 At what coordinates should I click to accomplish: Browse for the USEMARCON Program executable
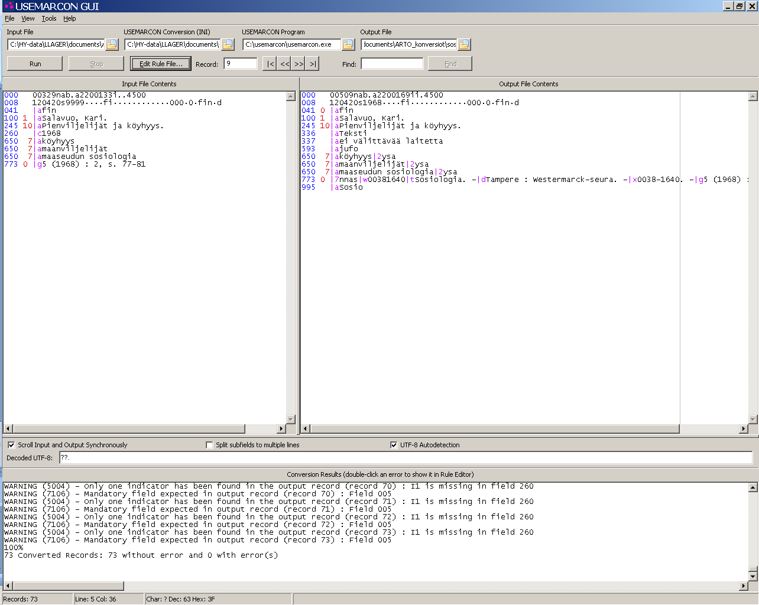[x=348, y=44]
